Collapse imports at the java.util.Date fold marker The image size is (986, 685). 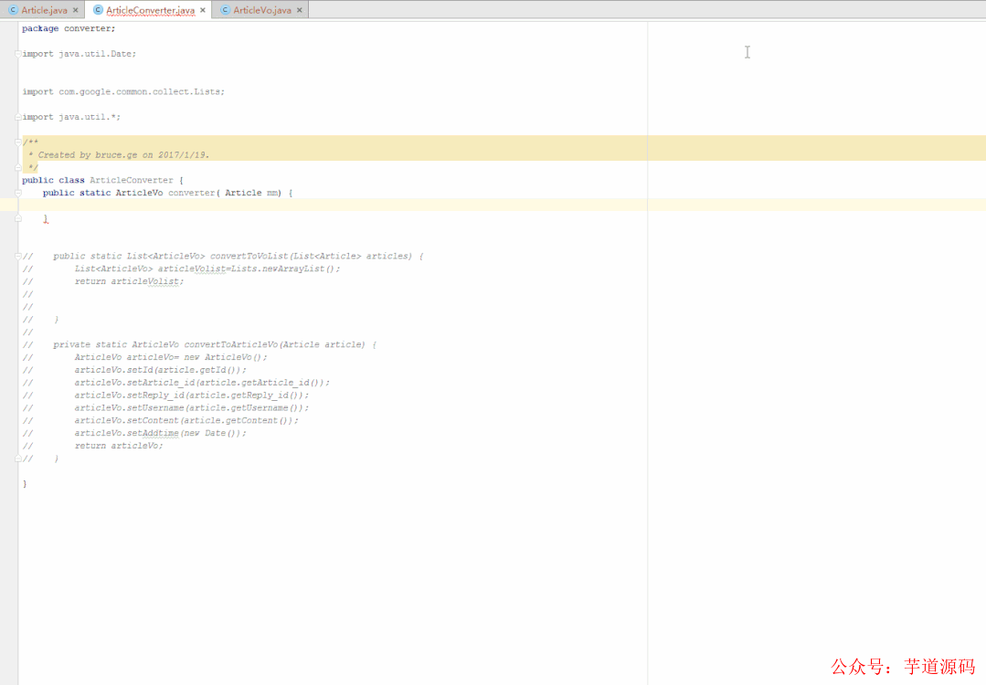pyautogui.click(x=18, y=54)
